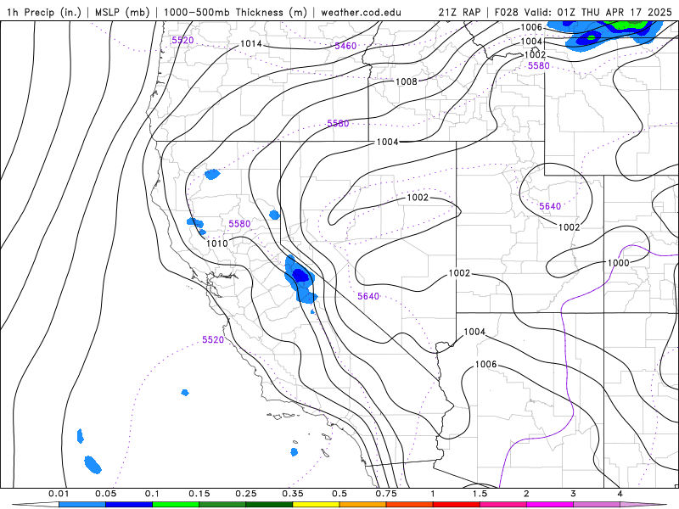679x509 pixels.
Task: Pick the orange 0.5–0.75 legend swatch
Action: 362,505
